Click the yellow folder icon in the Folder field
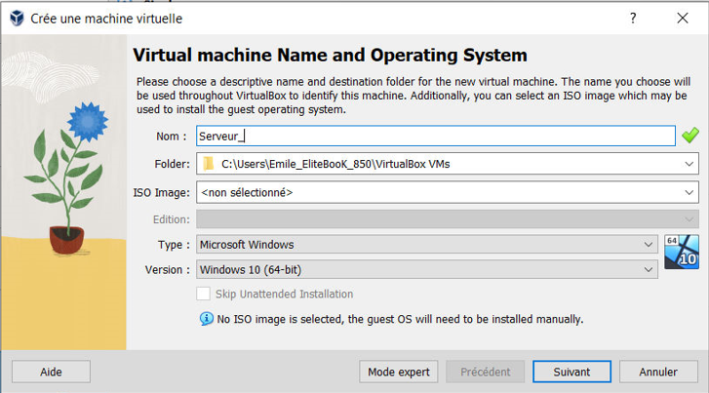The image size is (709, 393). pyautogui.click(x=208, y=164)
